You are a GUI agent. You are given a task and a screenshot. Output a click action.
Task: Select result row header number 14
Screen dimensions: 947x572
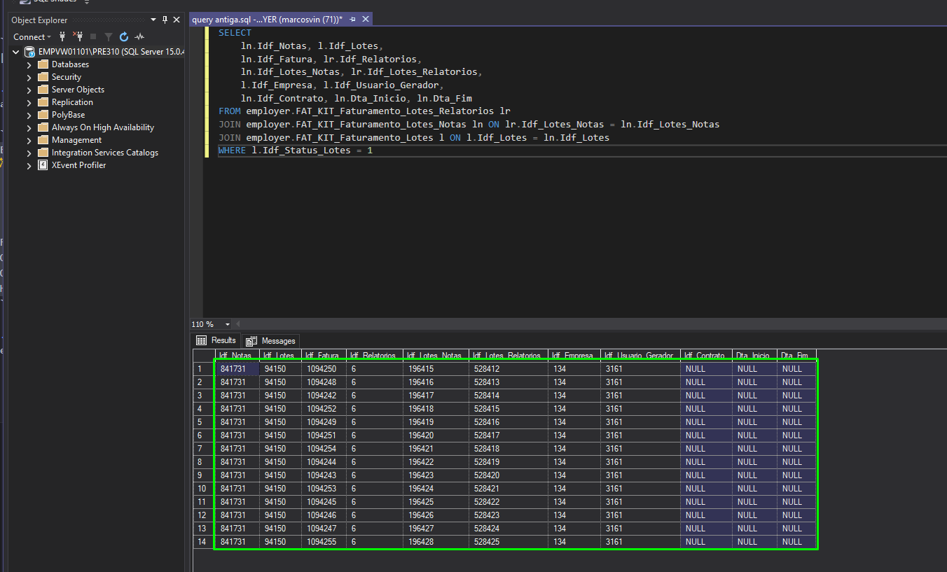pyautogui.click(x=203, y=542)
